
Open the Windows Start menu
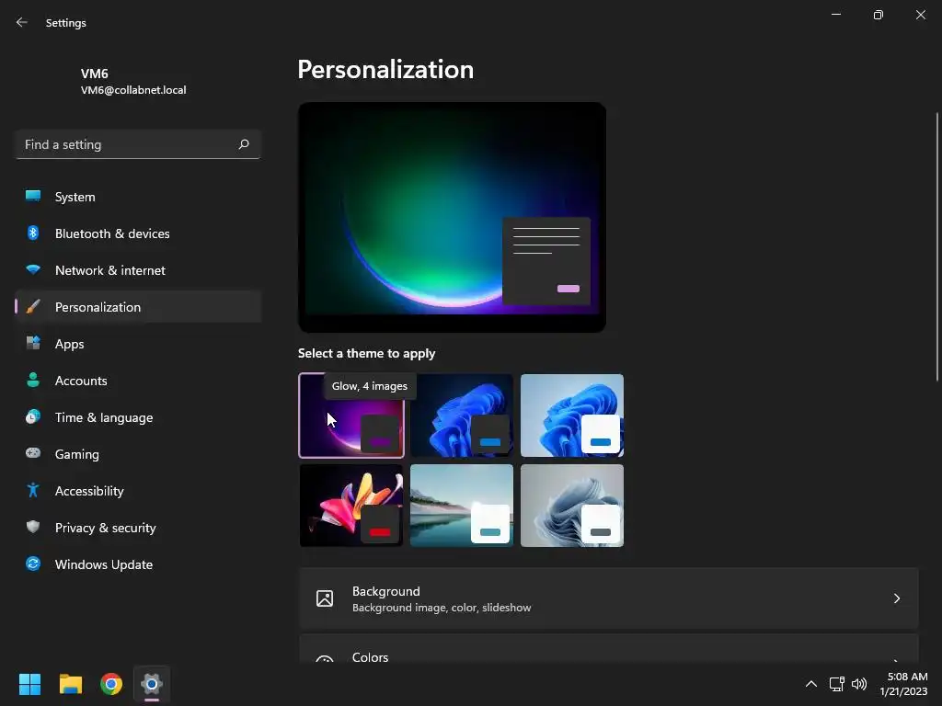[29, 684]
